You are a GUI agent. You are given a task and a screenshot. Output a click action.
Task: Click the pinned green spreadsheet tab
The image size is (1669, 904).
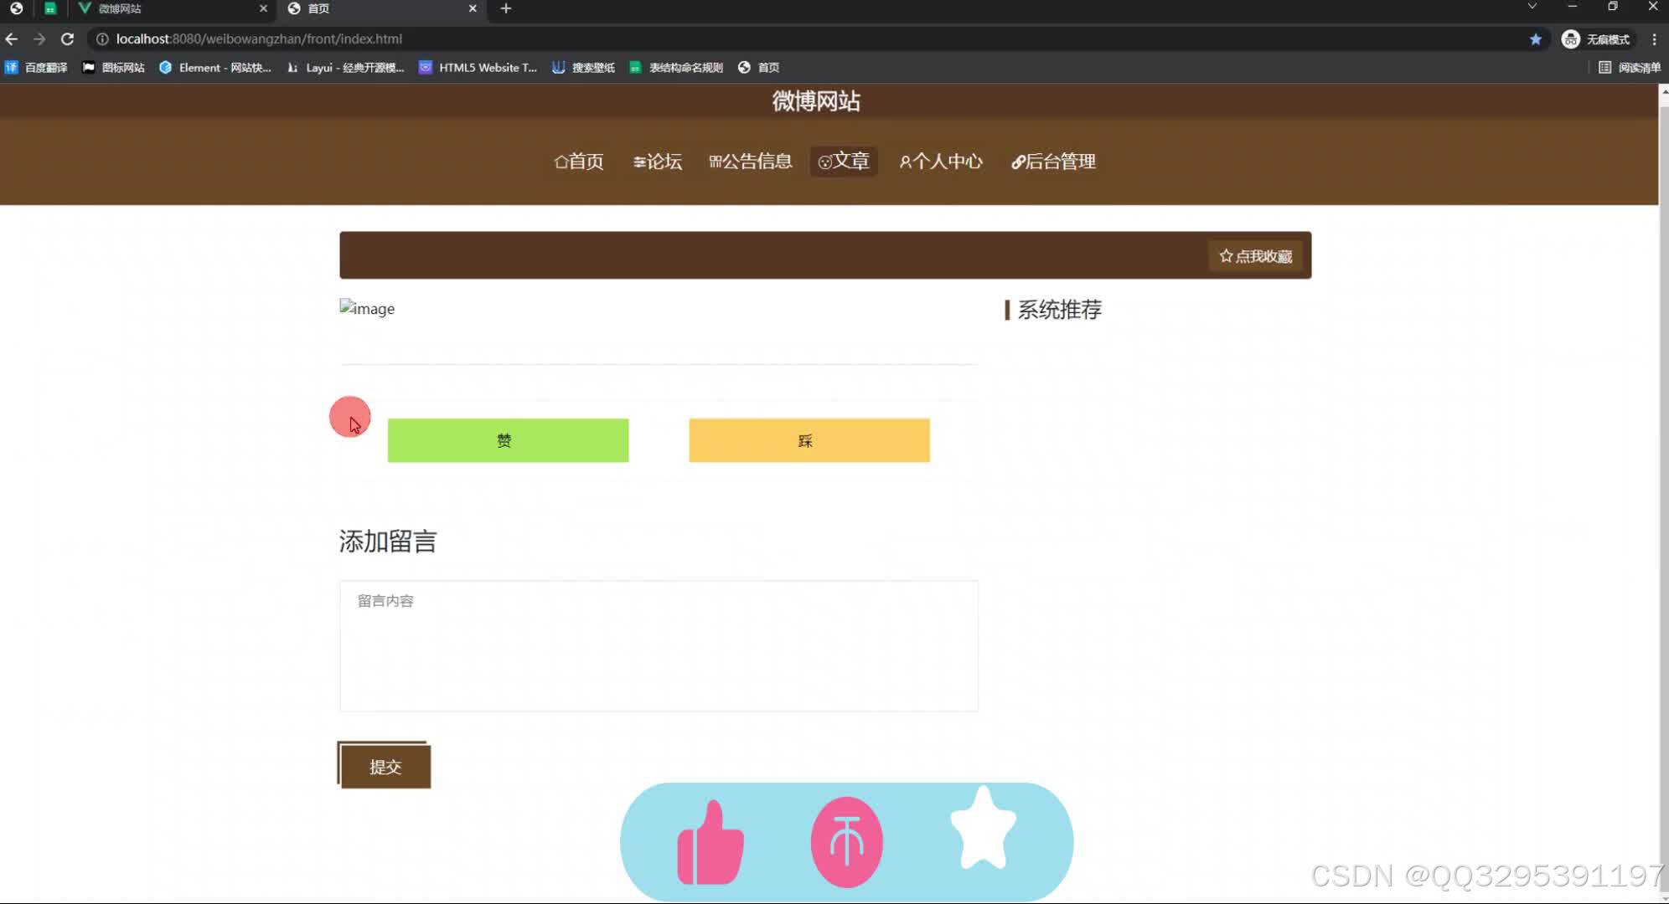tap(50, 8)
